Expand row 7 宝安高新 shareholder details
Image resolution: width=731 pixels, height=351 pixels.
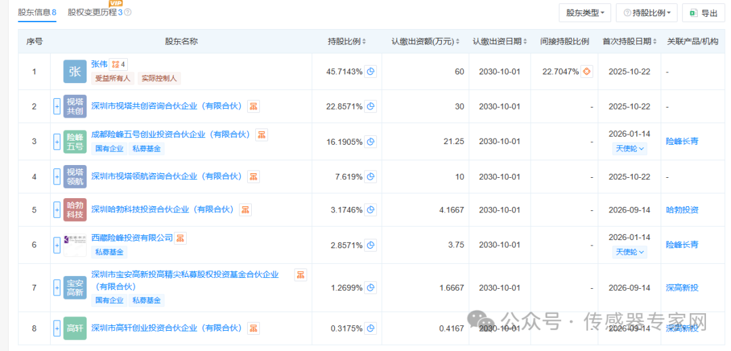[57, 287]
